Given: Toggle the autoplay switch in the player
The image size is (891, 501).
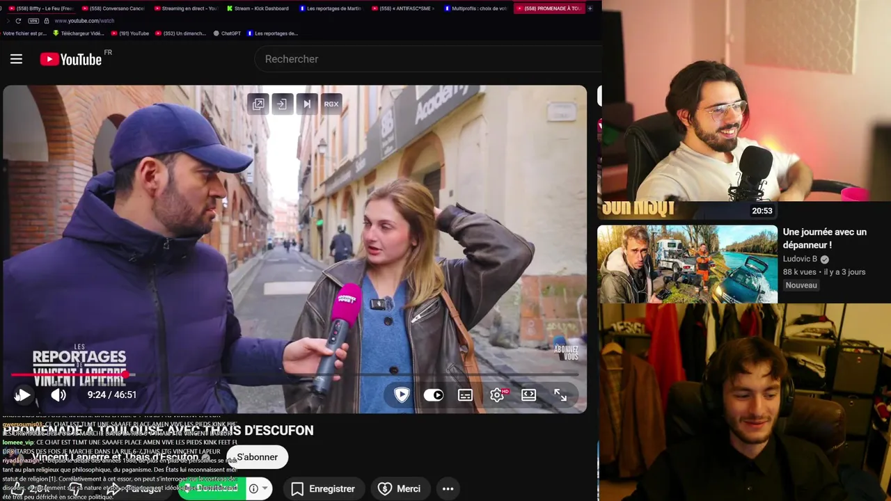Looking at the screenshot, I should [434, 395].
